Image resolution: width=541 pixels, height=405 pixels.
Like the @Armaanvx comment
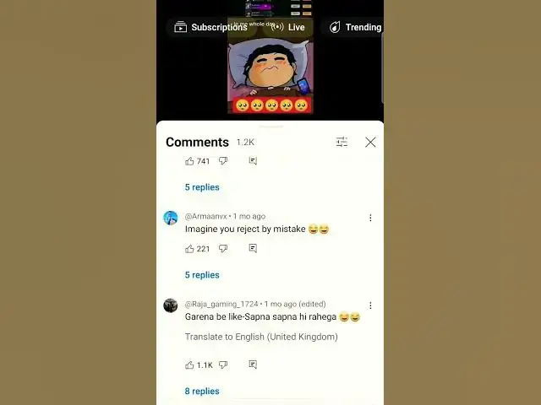click(x=189, y=249)
